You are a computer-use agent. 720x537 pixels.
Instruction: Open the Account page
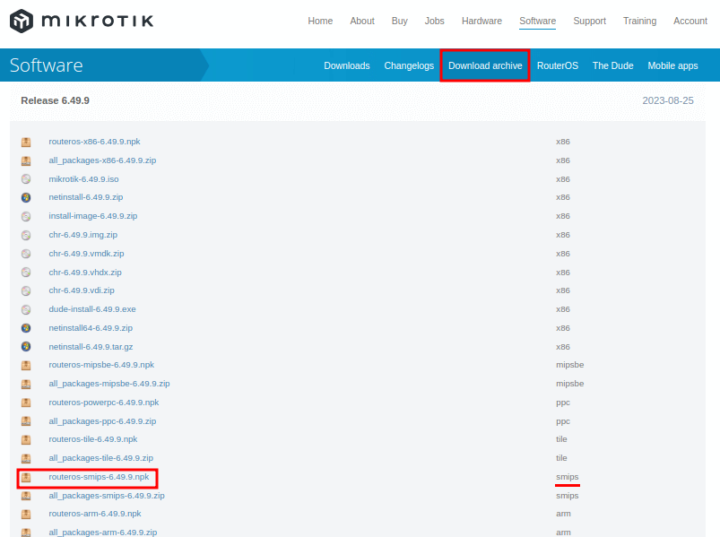[x=690, y=21]
